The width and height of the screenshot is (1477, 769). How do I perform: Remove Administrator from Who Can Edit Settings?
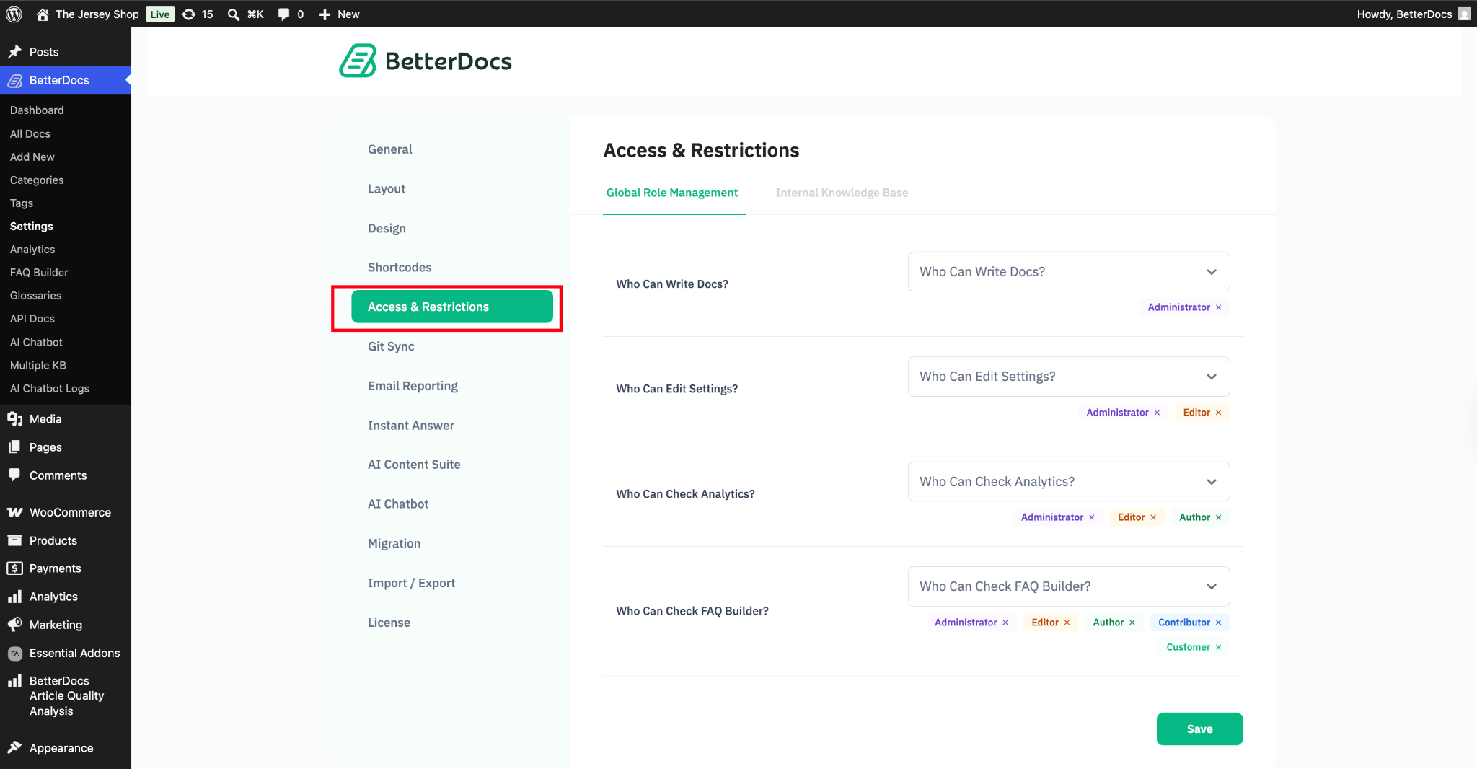click(1157, 413)
